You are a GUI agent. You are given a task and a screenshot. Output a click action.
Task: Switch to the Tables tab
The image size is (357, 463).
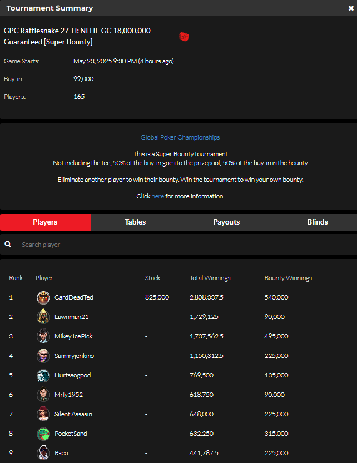[135, 222]
